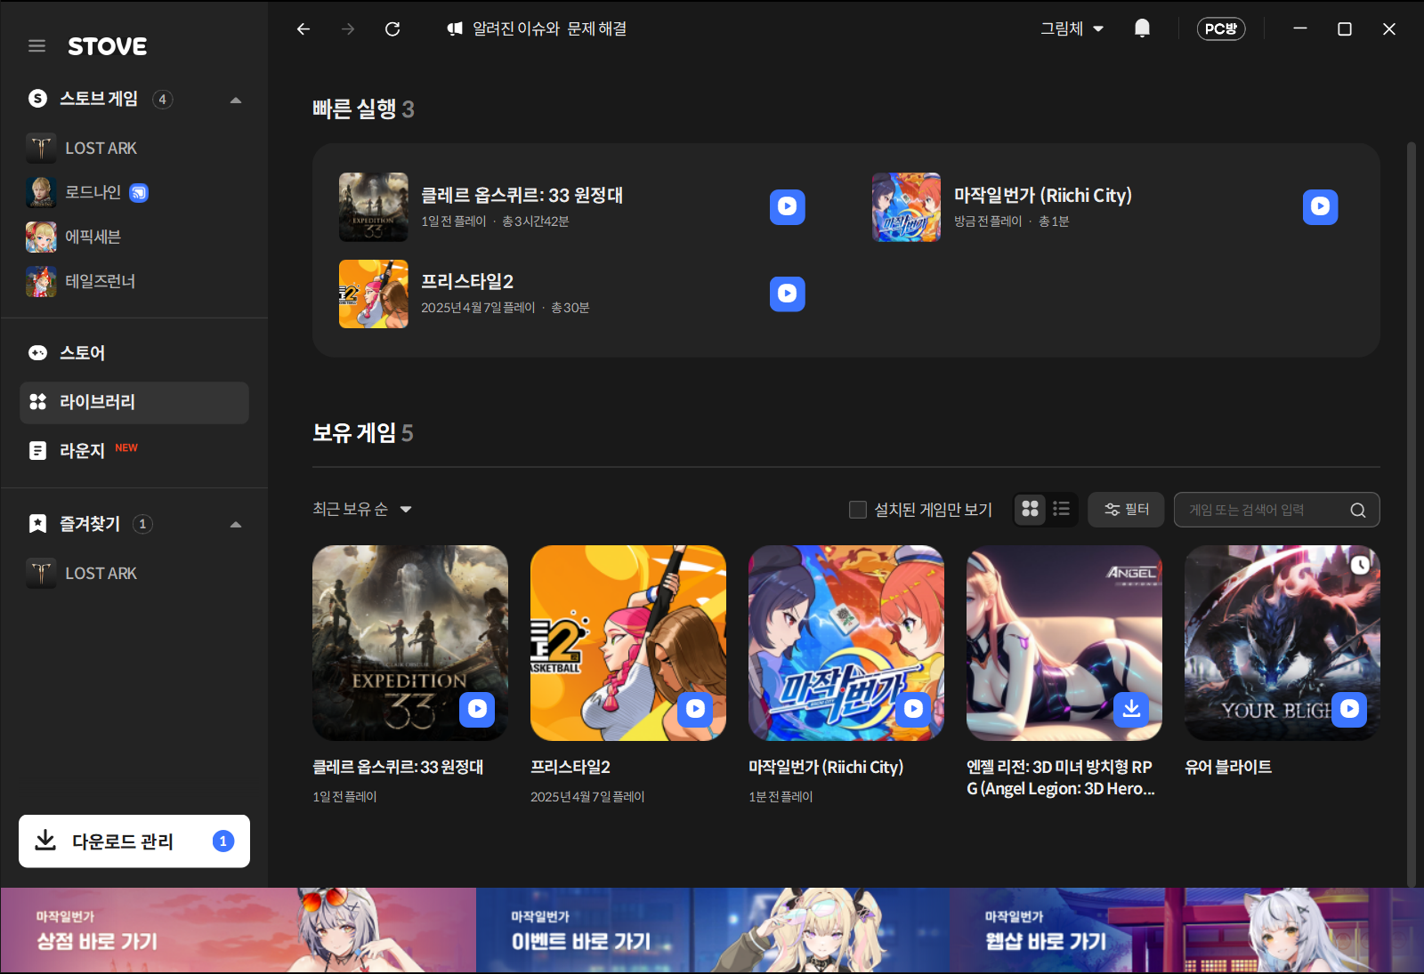
Task: Collapse the 스토브 게임 section
Action: pos(236,100)
